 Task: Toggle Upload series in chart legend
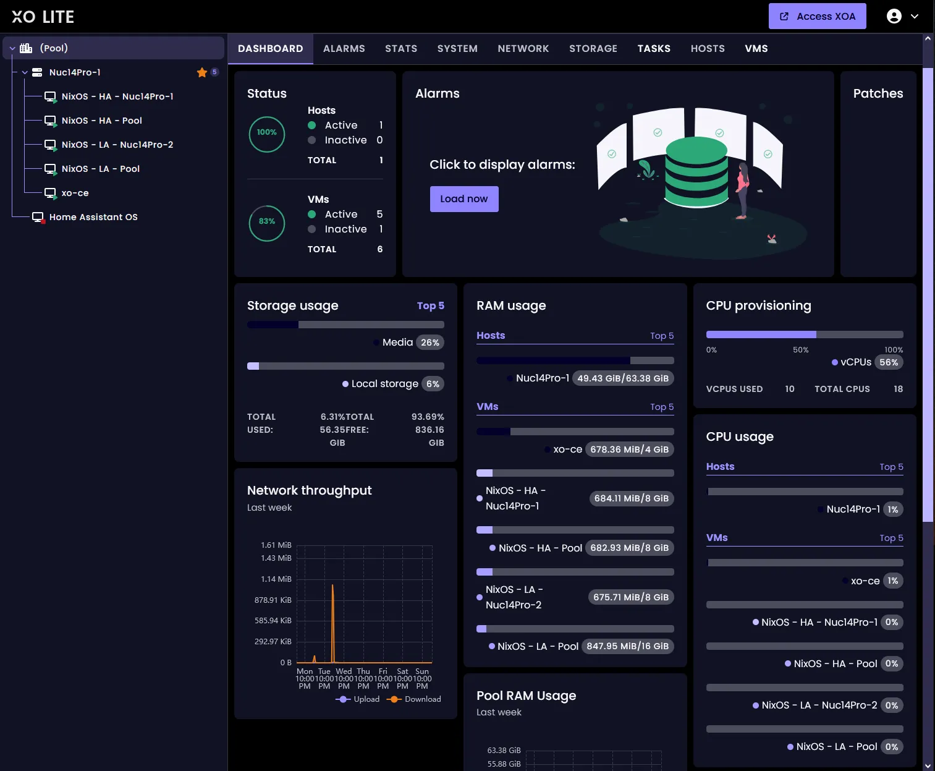pyautogui.click(x=358, y=699)
